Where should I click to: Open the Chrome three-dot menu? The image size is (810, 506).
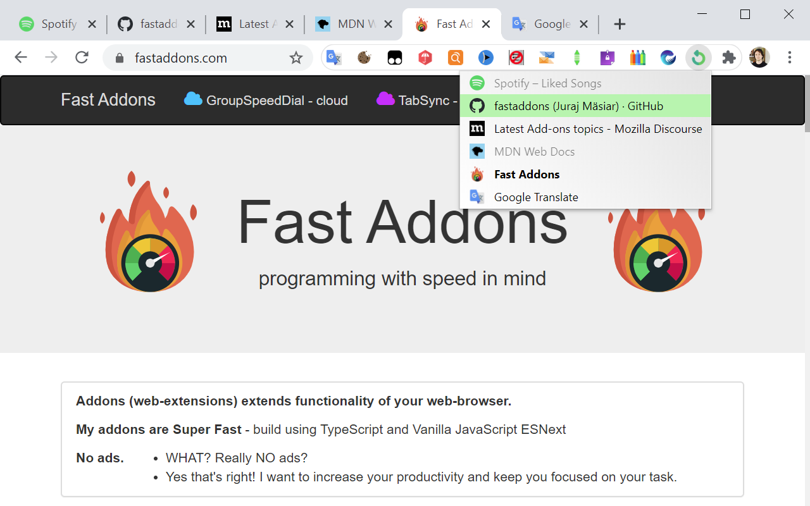[790, 58]
